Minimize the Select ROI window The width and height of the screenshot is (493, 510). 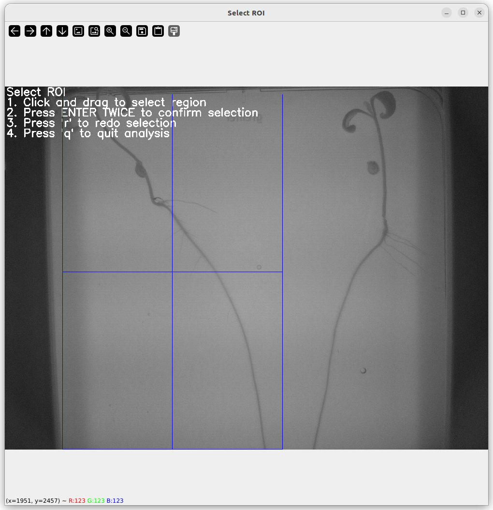coord(447,13)
